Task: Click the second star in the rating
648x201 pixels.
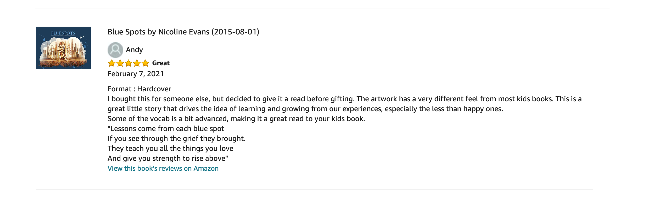Action: coord(120,63)
